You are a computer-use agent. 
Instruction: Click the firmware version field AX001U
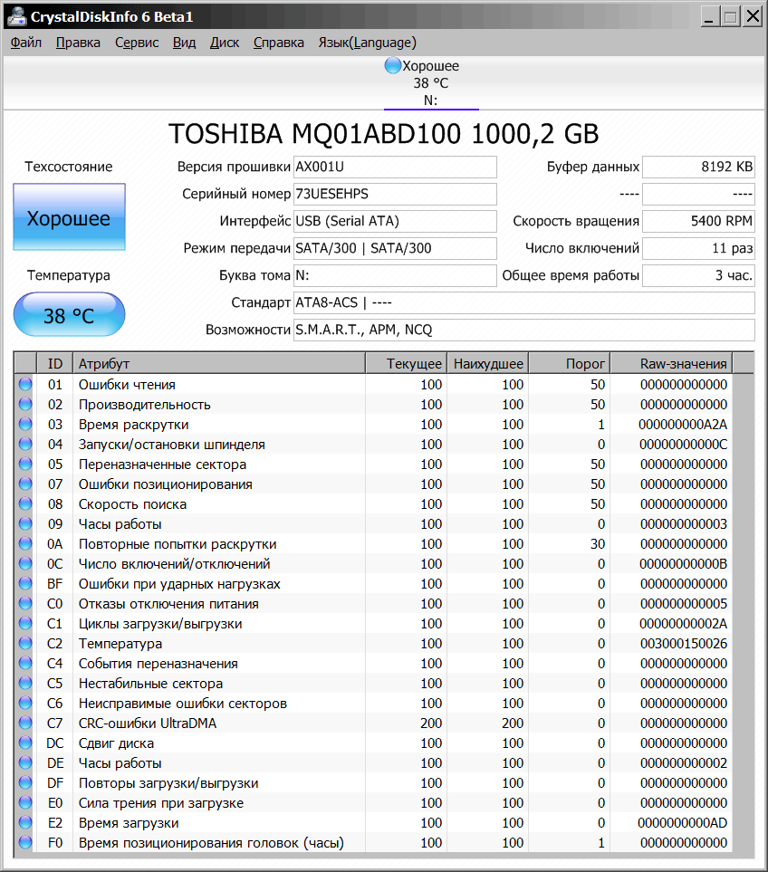pos(395,168)
